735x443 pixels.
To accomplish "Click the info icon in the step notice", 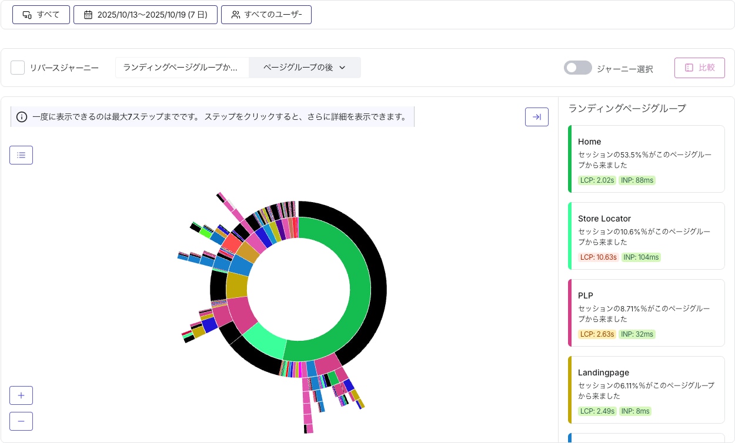I will point(22,117).
